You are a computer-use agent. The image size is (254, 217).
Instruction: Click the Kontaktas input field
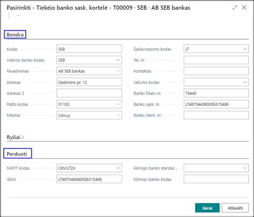coord(216,71)
